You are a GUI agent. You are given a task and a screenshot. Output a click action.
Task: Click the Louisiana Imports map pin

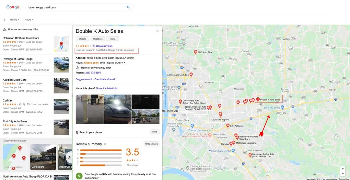point(220,114)
